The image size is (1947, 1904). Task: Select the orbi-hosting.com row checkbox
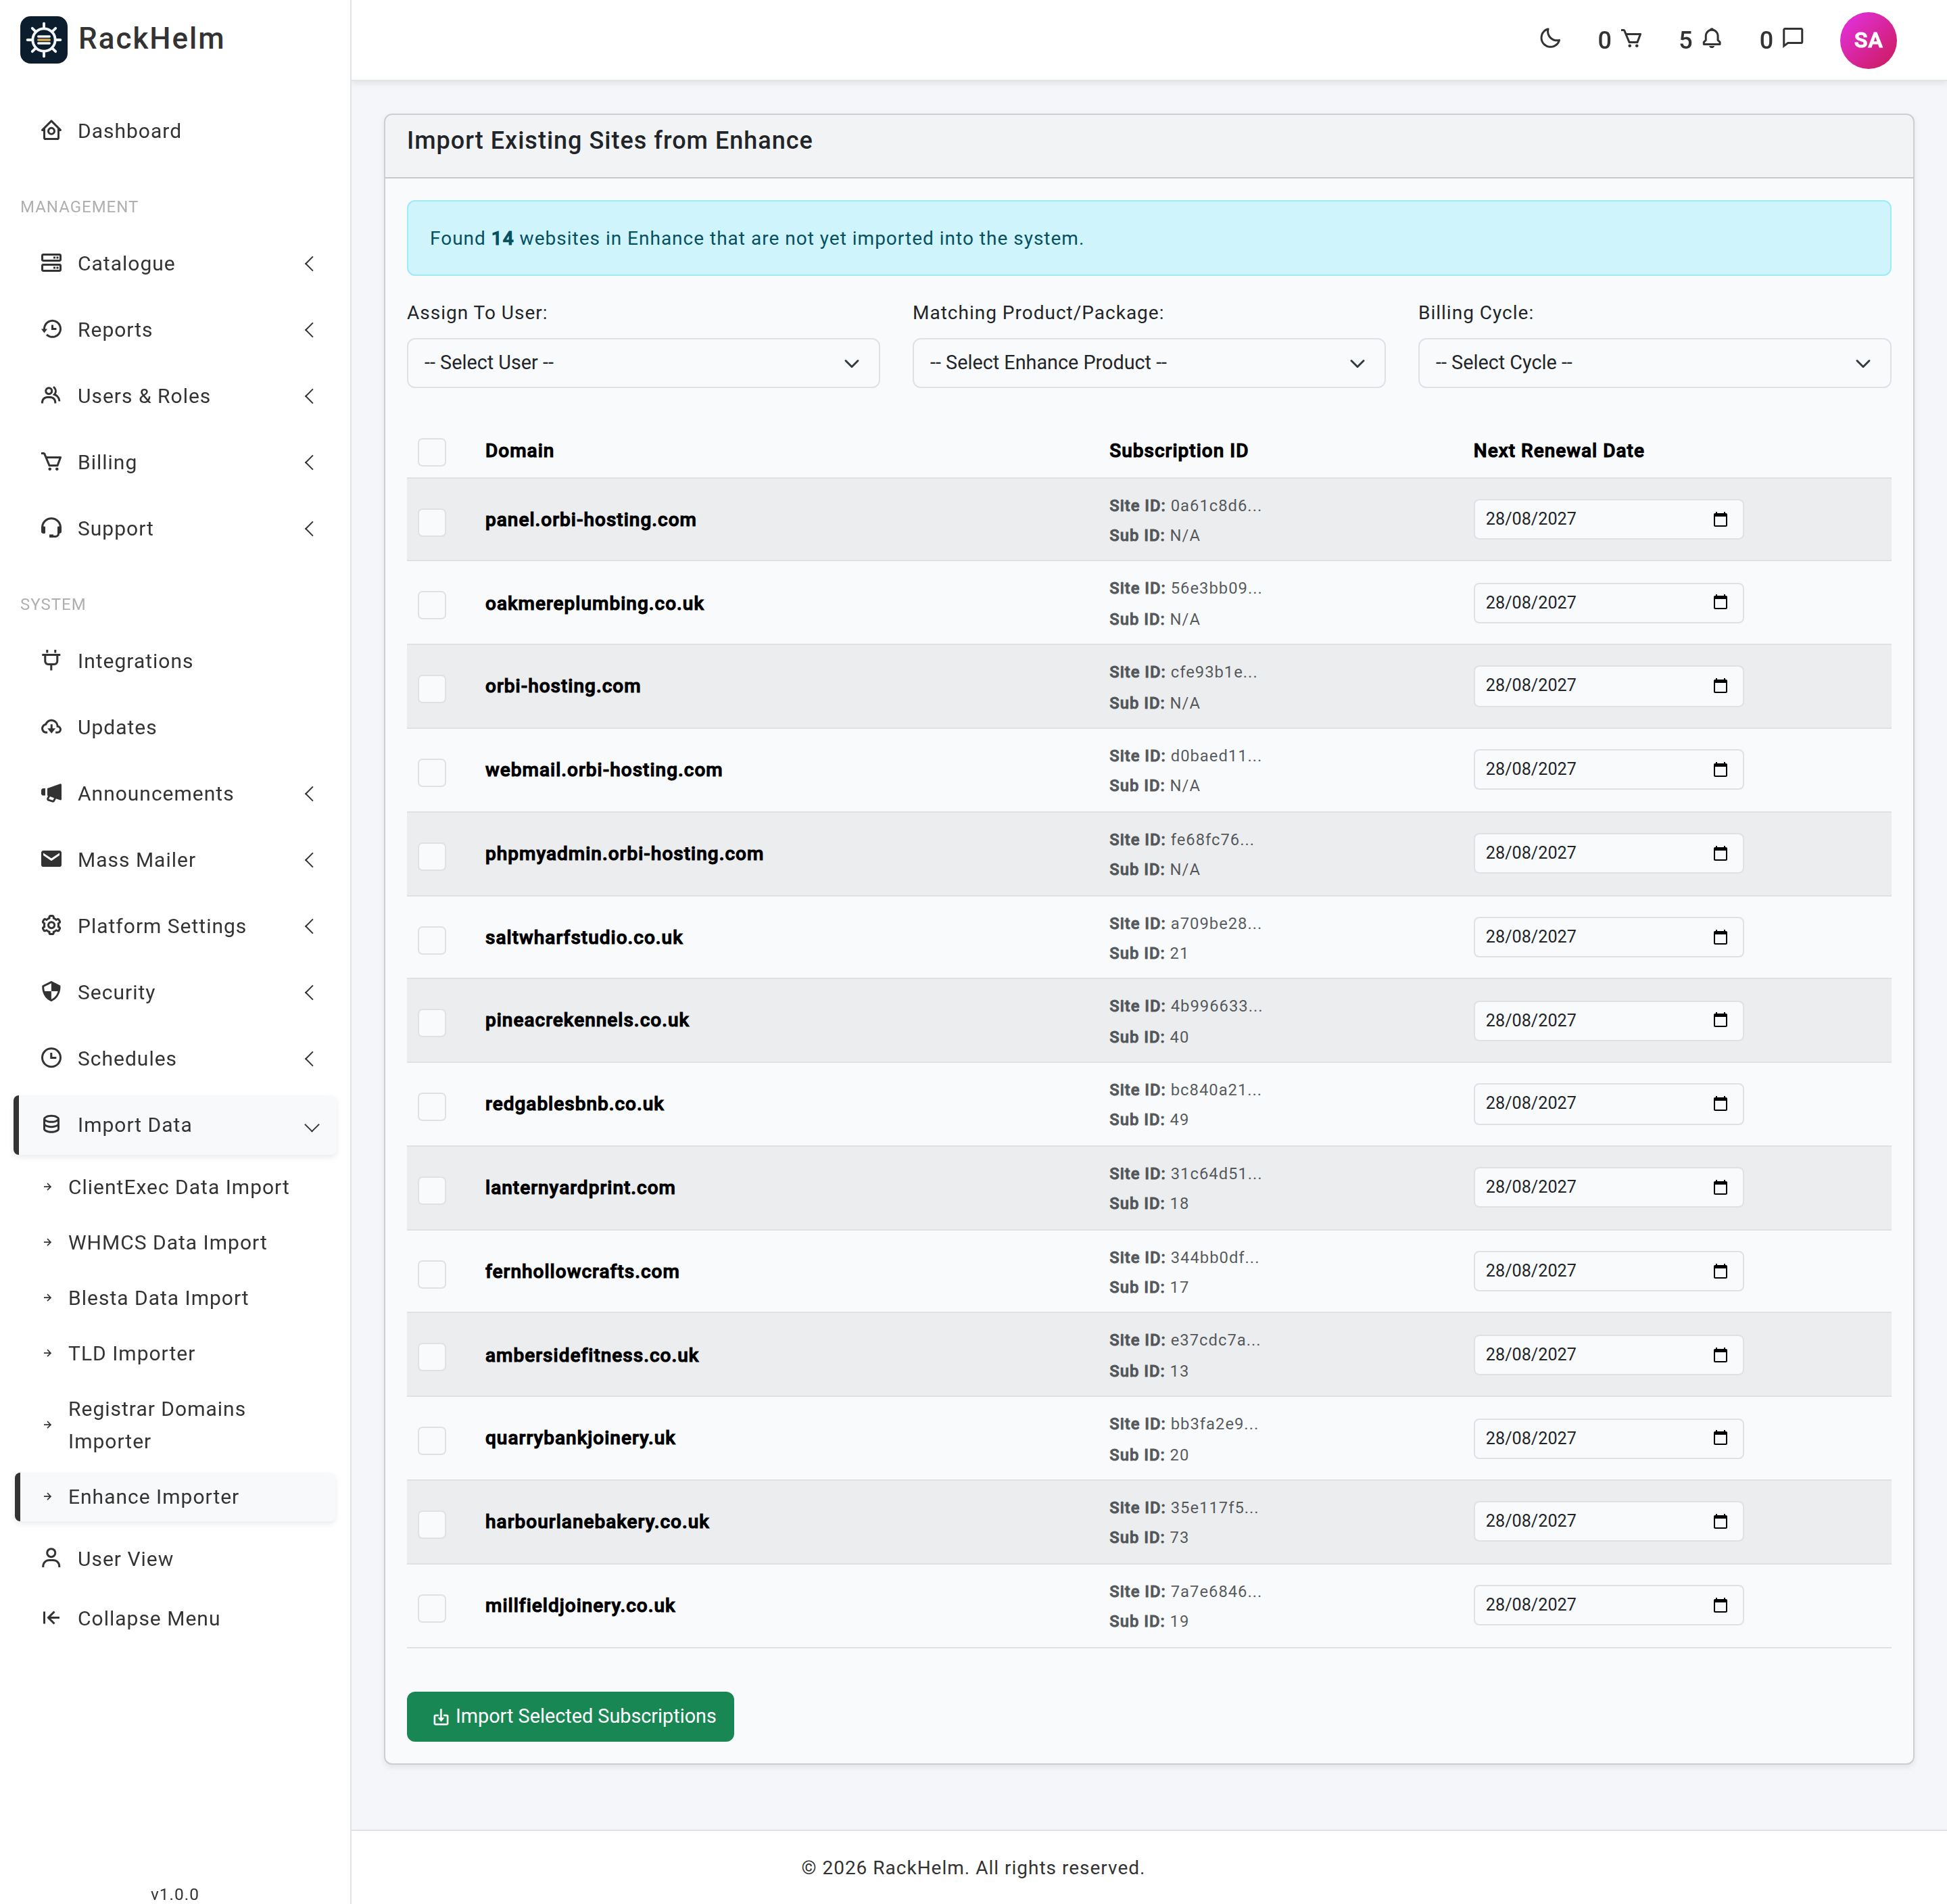tap(432, 688)
